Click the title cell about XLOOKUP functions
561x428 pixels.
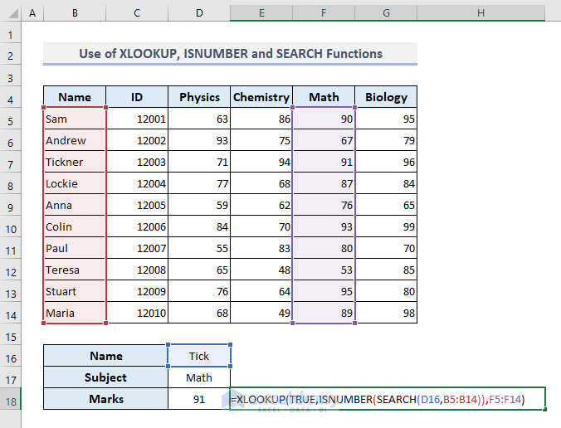tap(230, 54)
